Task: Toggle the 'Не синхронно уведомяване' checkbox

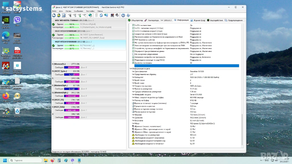Action: (x=133, y=54)
